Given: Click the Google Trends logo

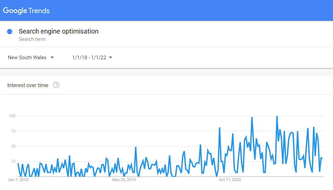Looking at the screenshot, I should [x=26, y=11].
